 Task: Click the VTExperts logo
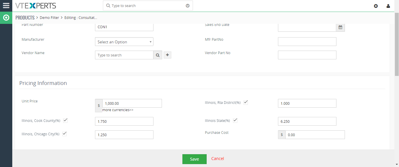point(36,6)
